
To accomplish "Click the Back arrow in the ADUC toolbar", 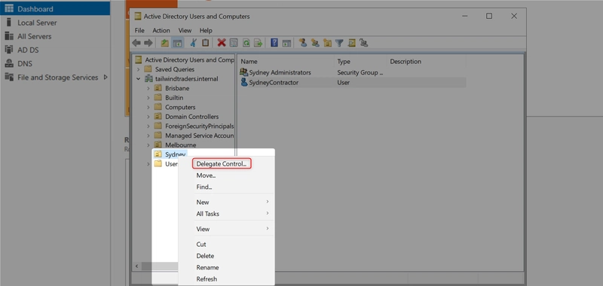I will point(136,43).
